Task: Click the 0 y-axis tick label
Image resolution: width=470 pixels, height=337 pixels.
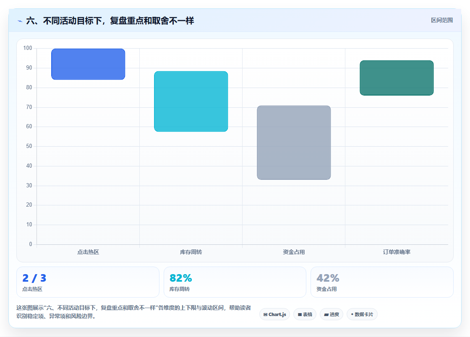Action: [x=31, y=244]
